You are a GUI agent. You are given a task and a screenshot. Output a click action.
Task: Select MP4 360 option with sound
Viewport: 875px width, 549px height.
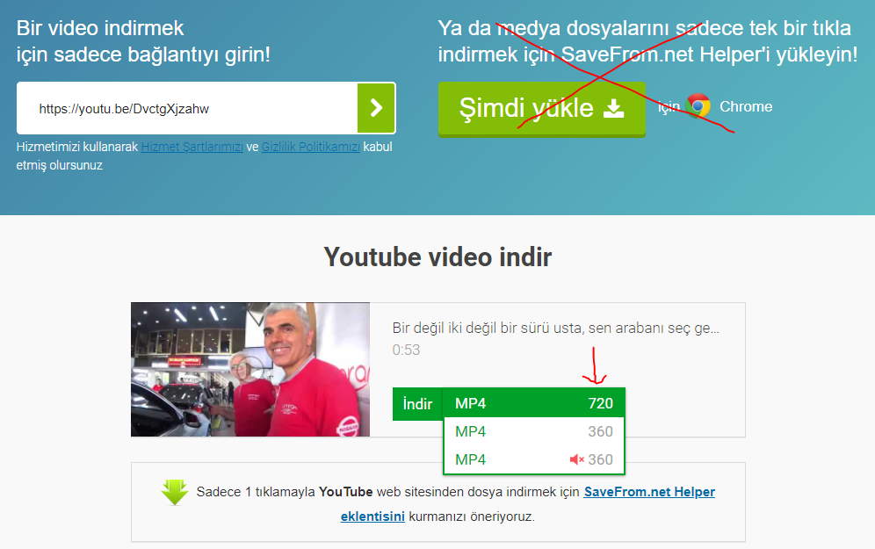tap(534, 431)
